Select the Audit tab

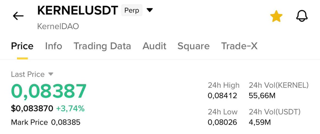[x=154, y=46]
